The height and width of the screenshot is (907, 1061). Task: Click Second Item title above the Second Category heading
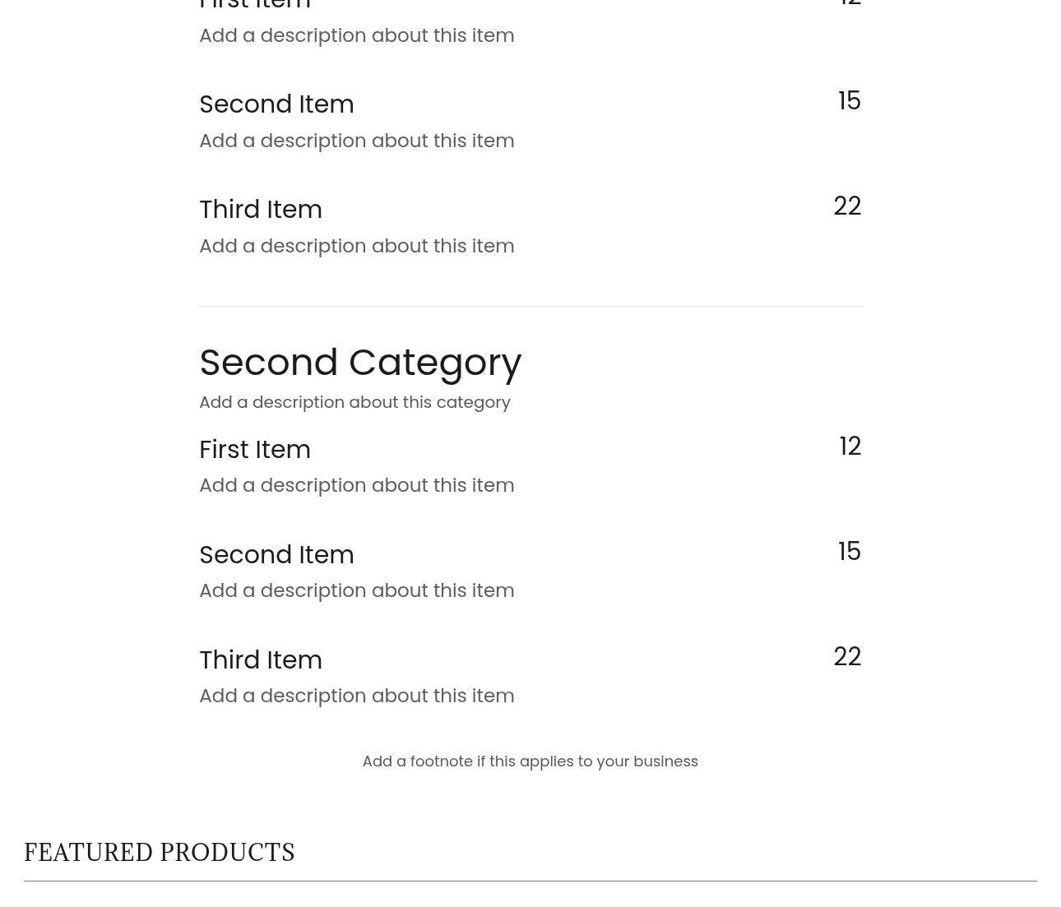pos(276,104)
